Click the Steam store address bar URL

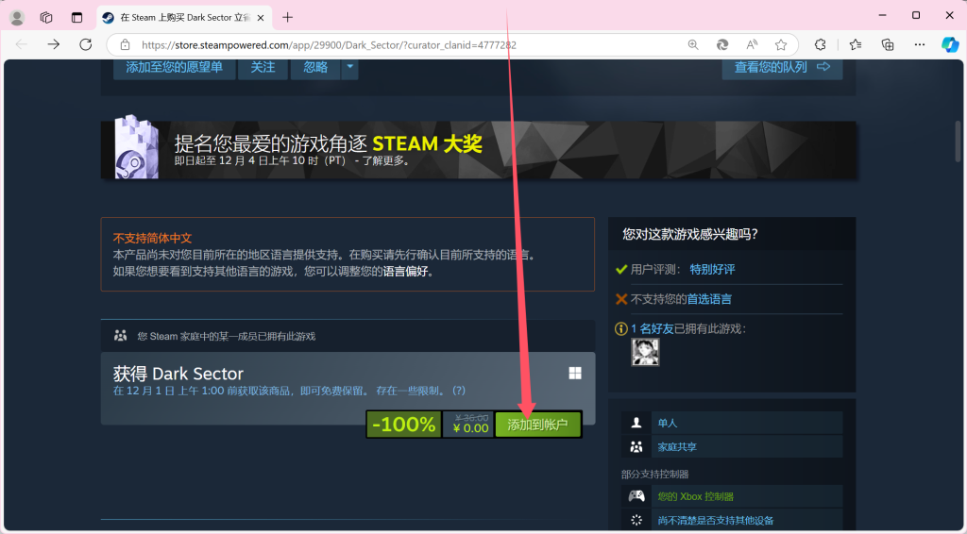[x=329, y=45]
